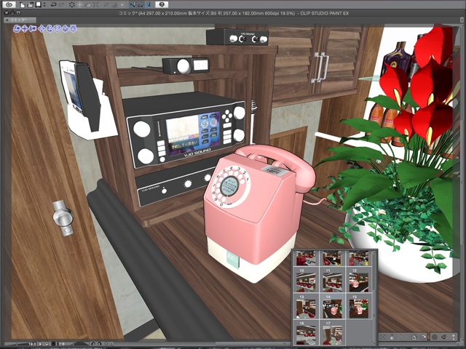This screenshot has width=466, height=349.
Task: Select the camera rotate 3D navigation icon
Action: 17,28
